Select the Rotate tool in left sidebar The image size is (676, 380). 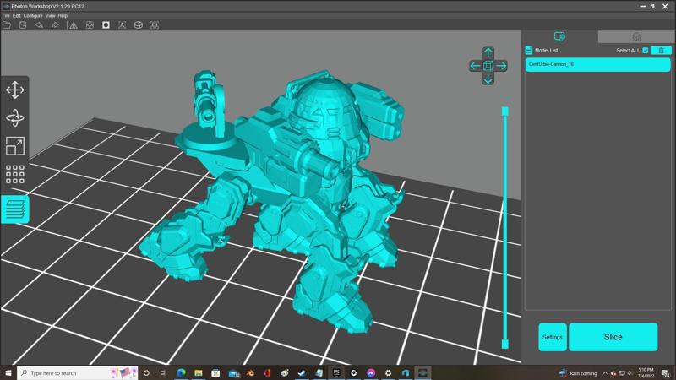click(14, 118)
